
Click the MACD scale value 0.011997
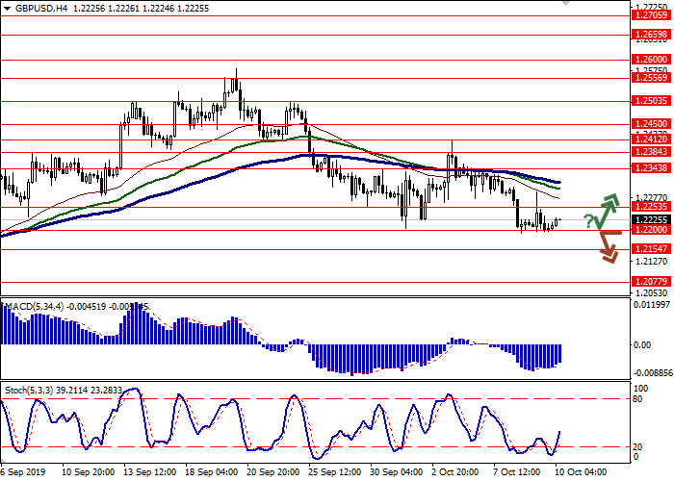(x=652, y=305)
